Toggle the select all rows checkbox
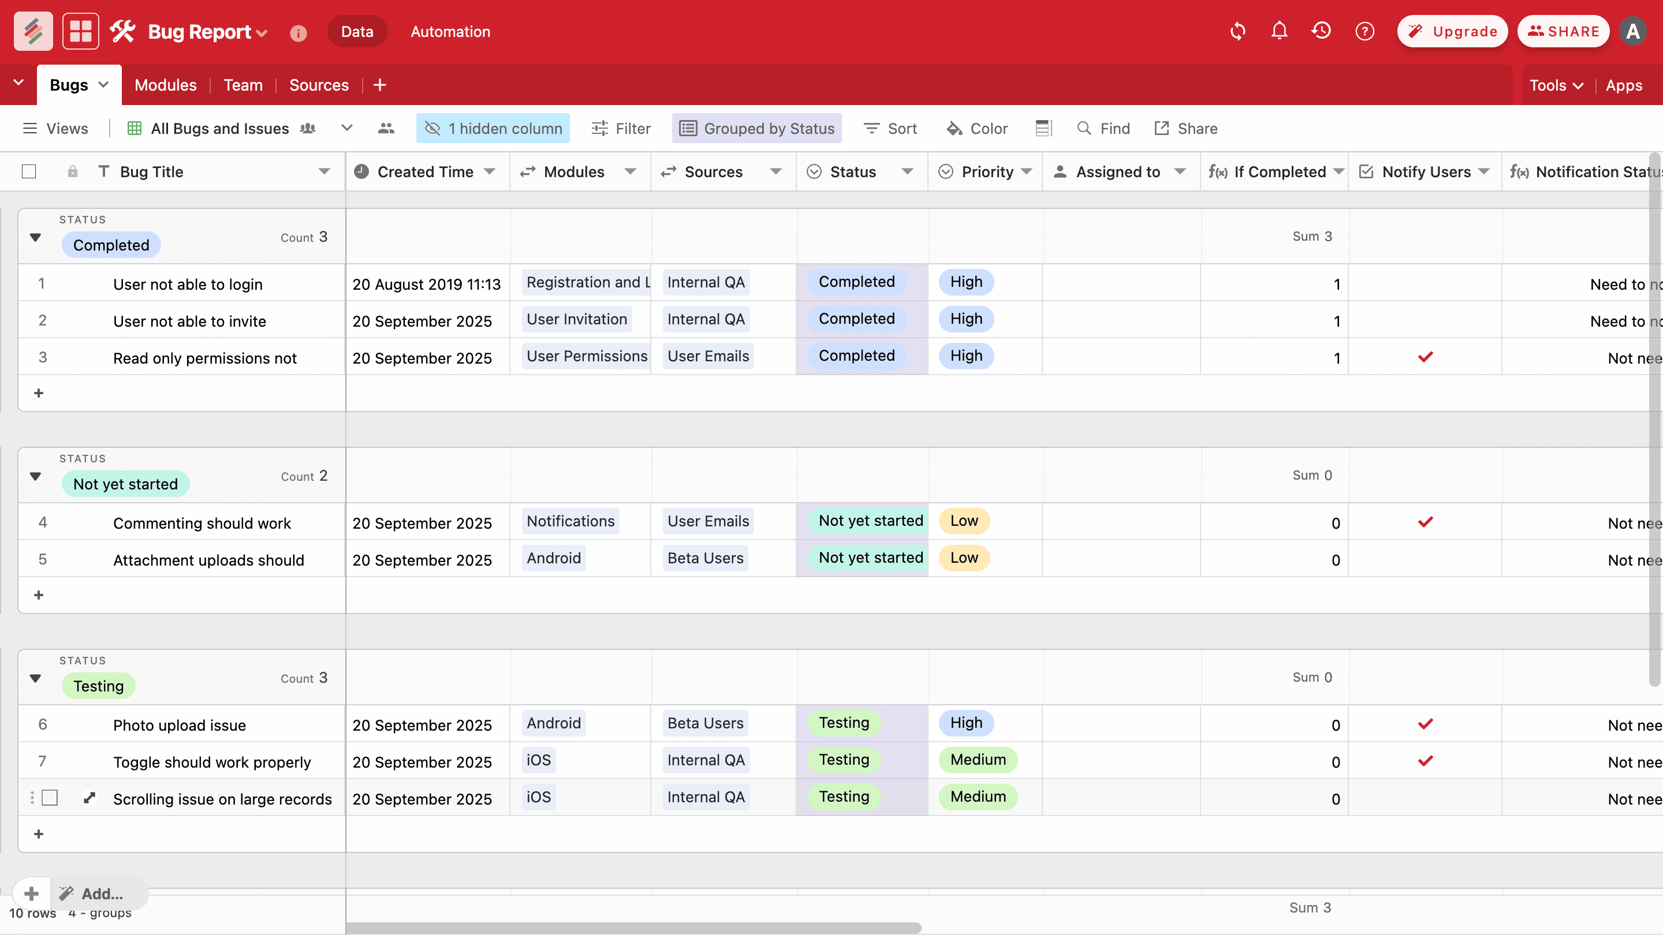This screenshot has width=1663, height=935. coord(28,171)
